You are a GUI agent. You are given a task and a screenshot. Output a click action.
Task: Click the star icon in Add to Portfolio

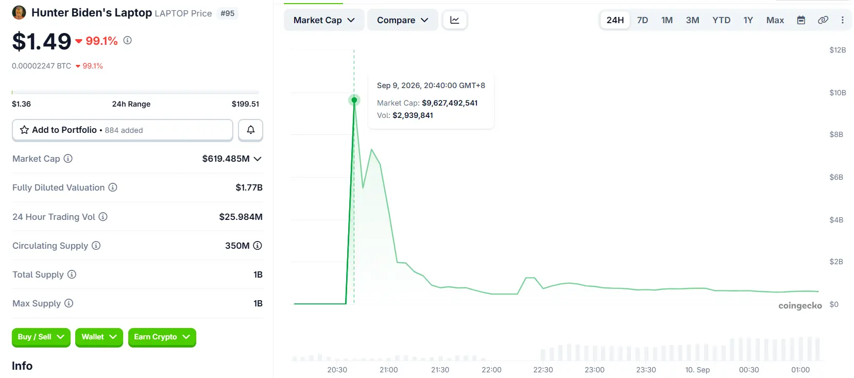point(24,130)
